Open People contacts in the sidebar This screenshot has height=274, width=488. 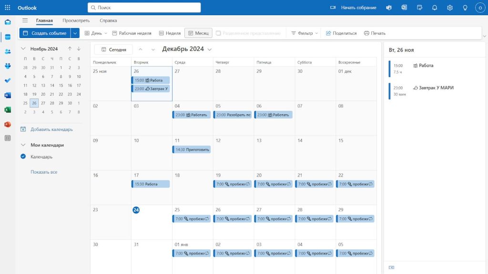tap(8, 51)
